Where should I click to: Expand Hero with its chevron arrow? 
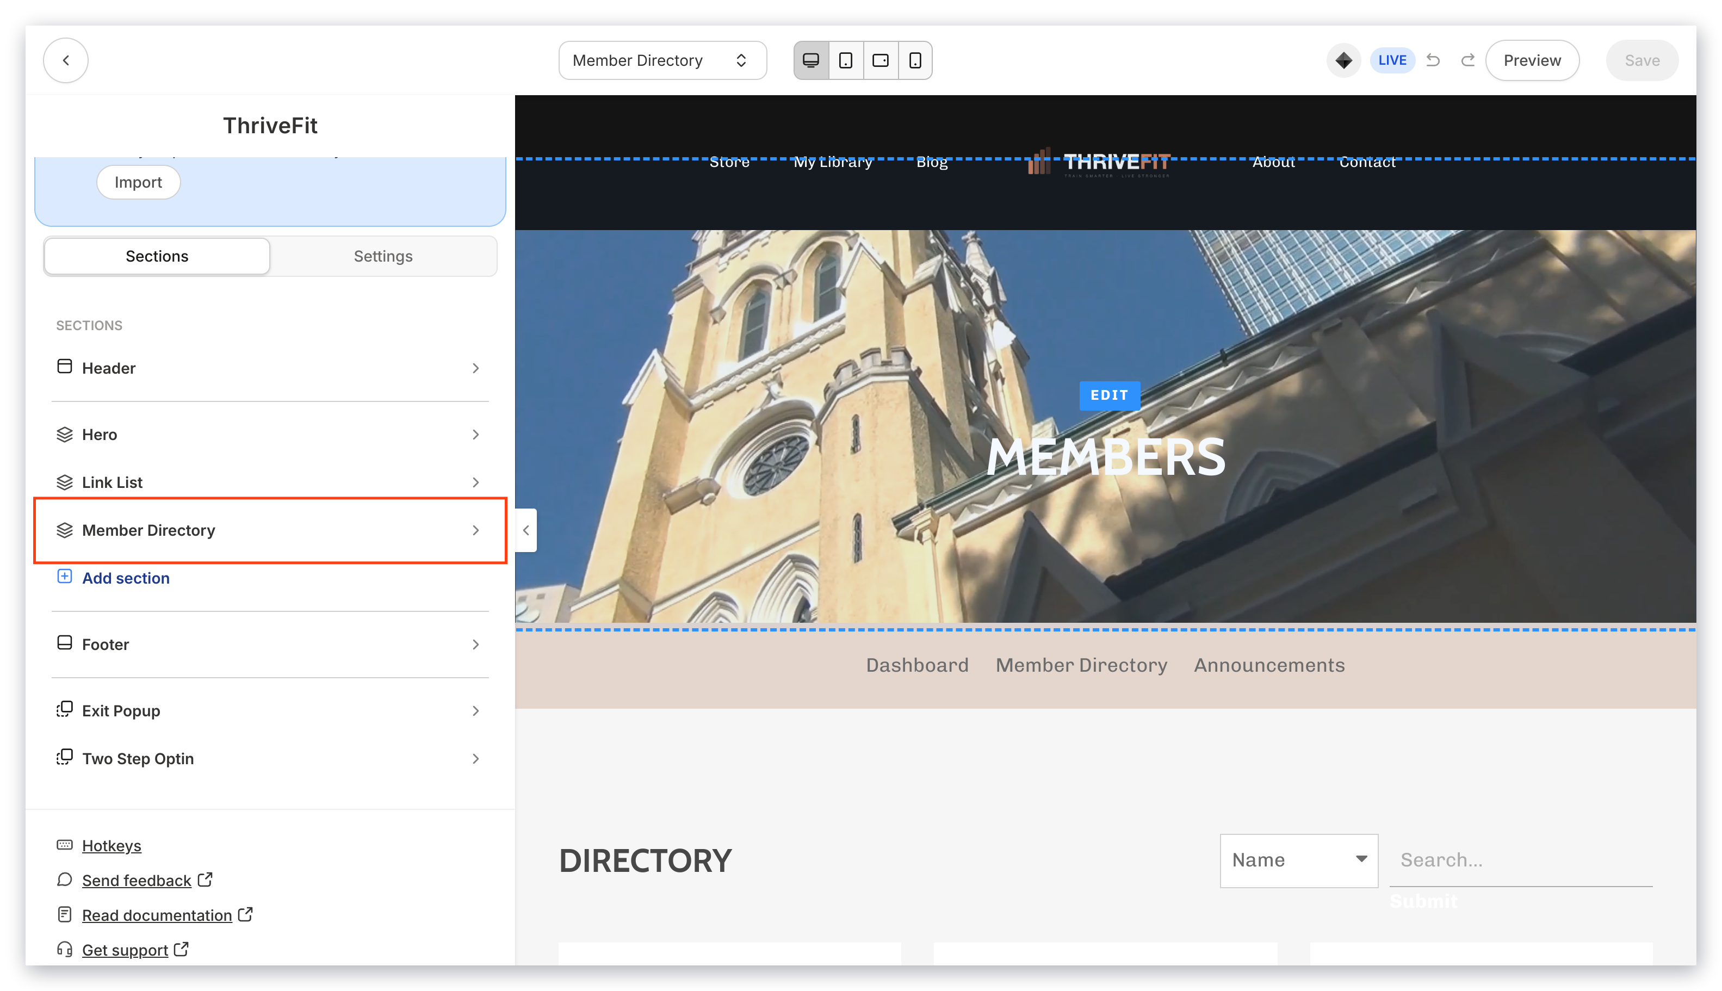tap(476, 435)
